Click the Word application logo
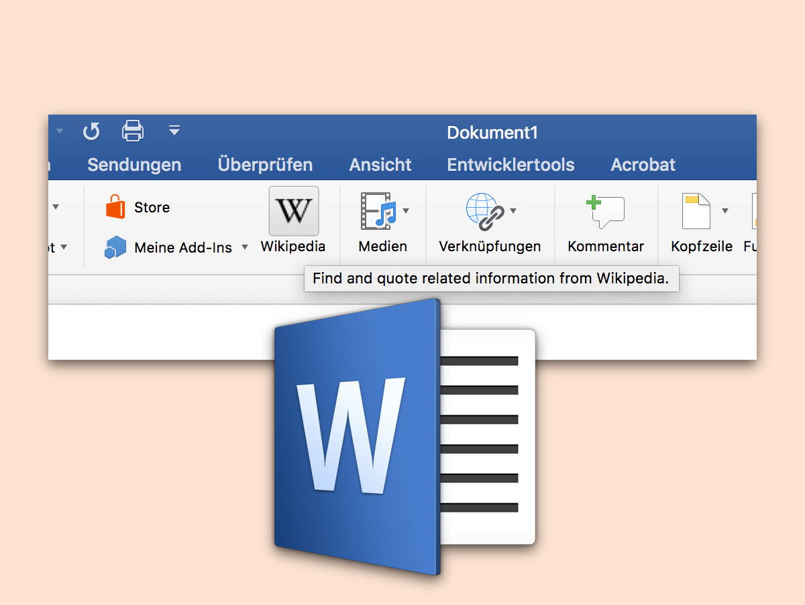Viewport: 805px width, 605px height. tap(405, 437)
